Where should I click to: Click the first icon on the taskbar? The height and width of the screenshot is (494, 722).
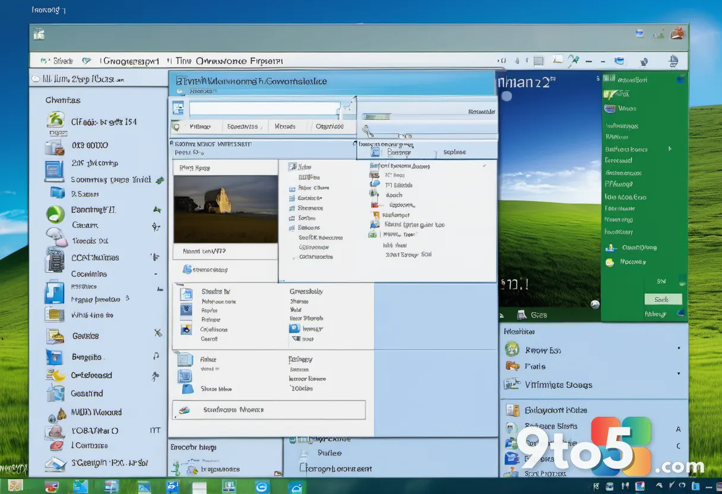(x=15, y=486)
